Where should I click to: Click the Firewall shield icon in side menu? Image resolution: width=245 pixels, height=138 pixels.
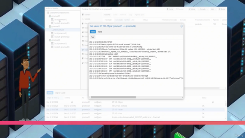pos(83,59)
